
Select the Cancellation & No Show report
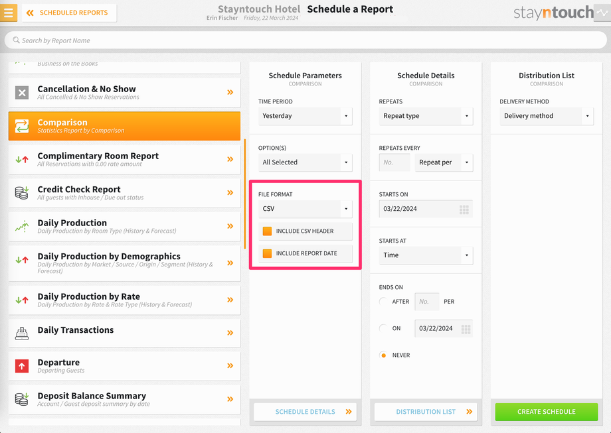pyautogui.click(x=124, y=93)
